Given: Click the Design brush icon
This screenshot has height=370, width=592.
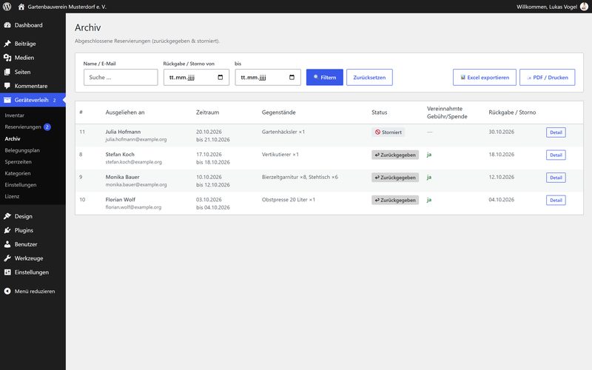Looking at the screenshot, I should pos(7,216).
